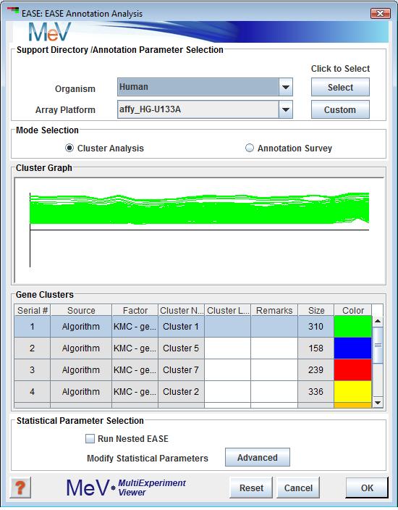Expand the Array Platform dropdown arrow
This screenshot has height=510, width=398.
click(286, 109)
